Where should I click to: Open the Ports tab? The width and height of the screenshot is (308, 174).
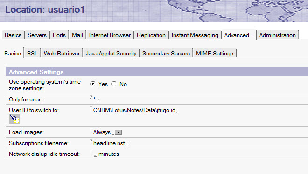59,35
